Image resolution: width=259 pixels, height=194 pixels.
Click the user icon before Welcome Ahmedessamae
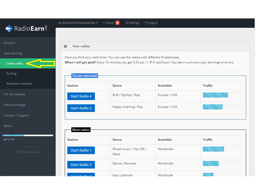click(x=60, y=23)
